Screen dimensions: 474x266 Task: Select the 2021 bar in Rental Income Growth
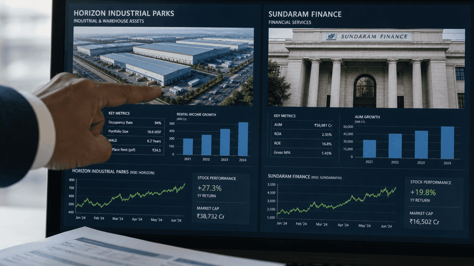pos(188,147)
